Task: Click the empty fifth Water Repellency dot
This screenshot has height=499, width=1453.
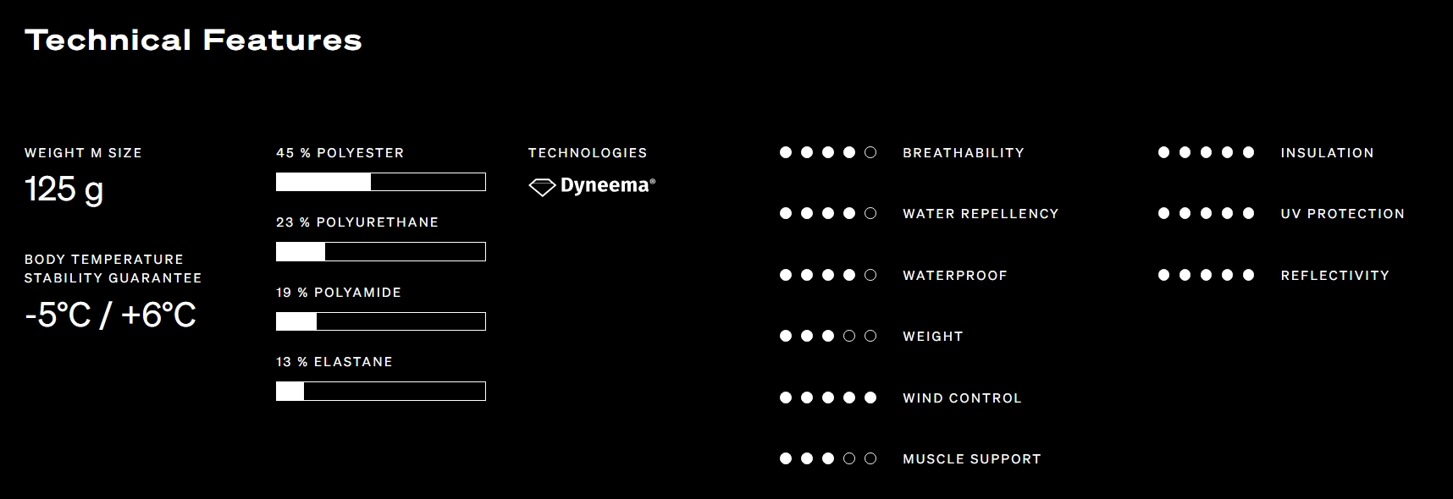Action: tap(870, 214)
